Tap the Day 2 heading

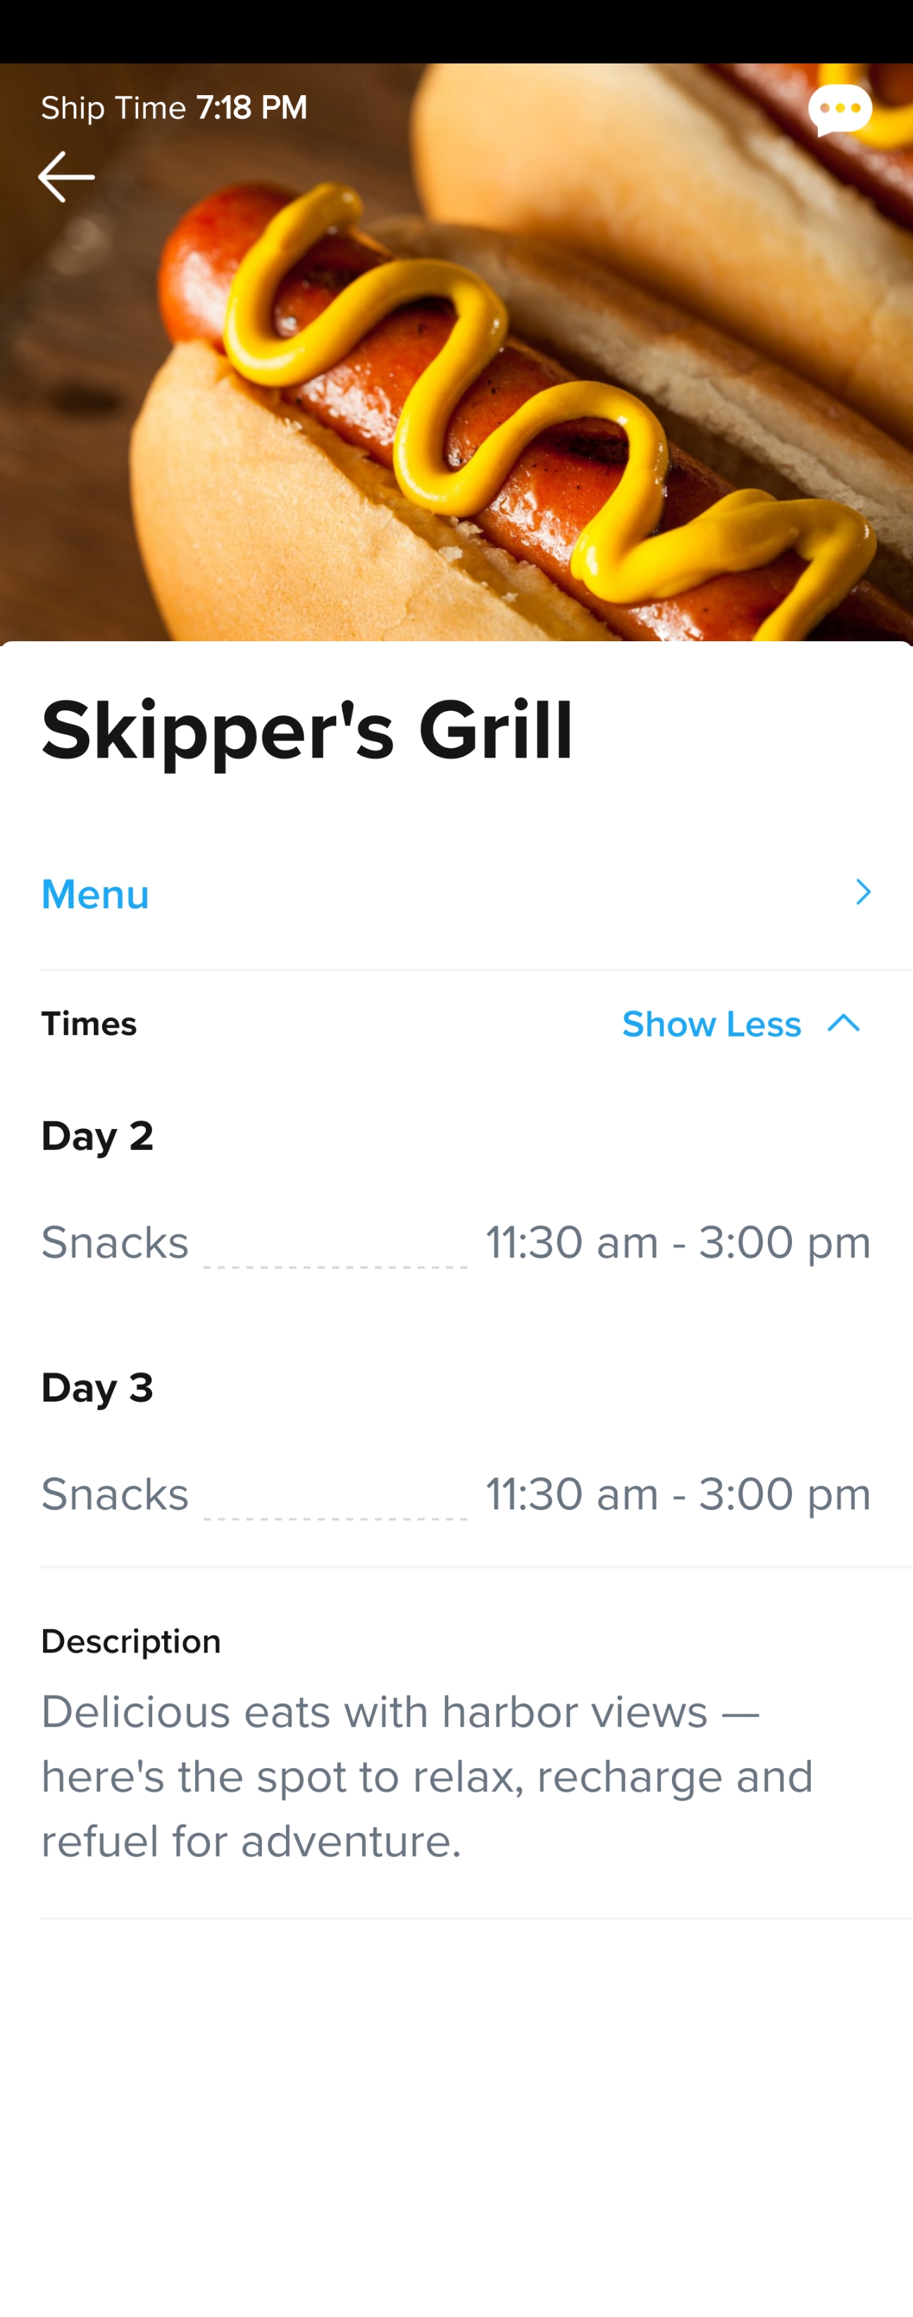coord(97,1136)
